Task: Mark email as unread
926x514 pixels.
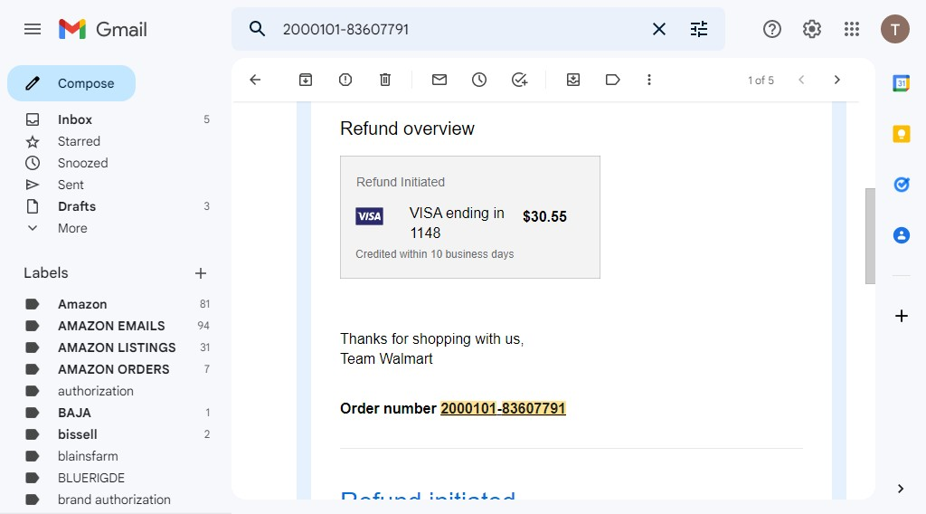Action: point(439,80)
